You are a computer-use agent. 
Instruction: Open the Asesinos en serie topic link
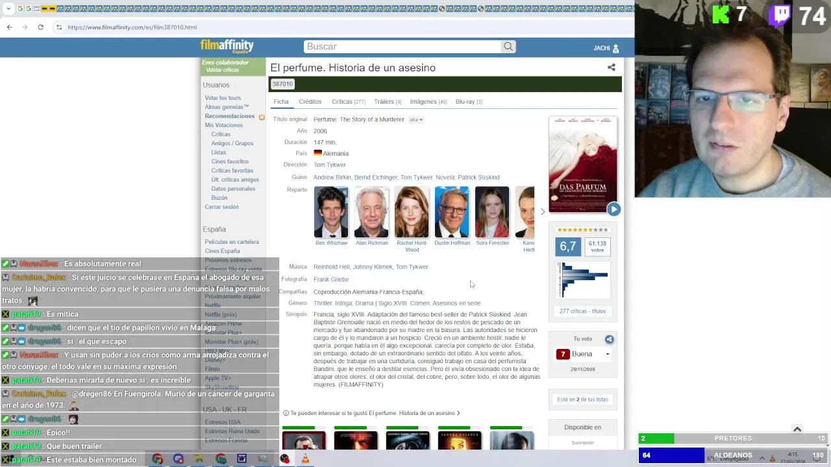[456, 303]
